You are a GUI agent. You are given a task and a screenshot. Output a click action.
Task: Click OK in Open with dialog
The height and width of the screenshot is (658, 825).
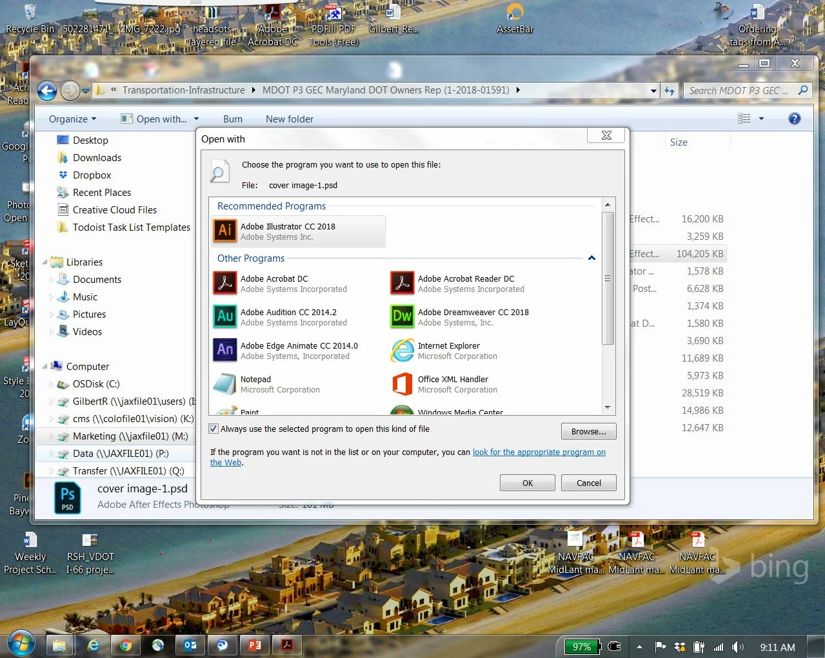click(x=528, y=483)
